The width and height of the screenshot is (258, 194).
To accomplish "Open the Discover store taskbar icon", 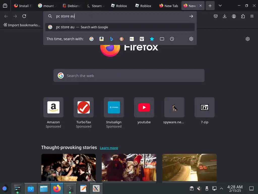I will point(30,188).
